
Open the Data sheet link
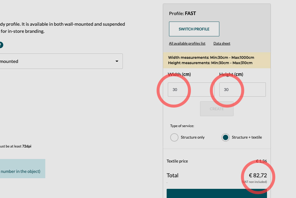(222, 43)
